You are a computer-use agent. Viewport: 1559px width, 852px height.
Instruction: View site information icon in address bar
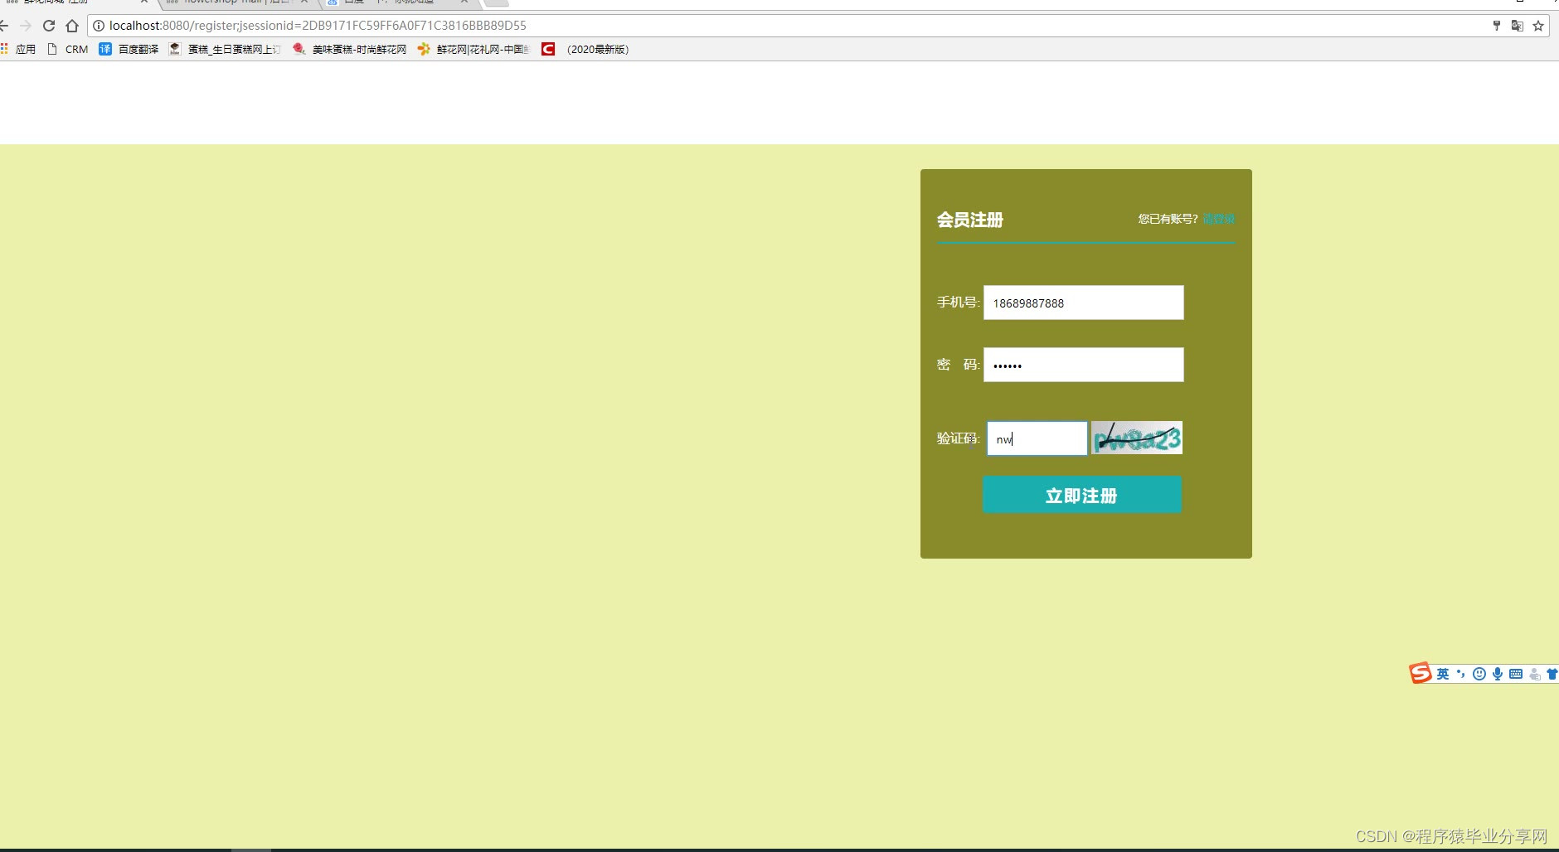pyautogui.click(x=99, y=26)
